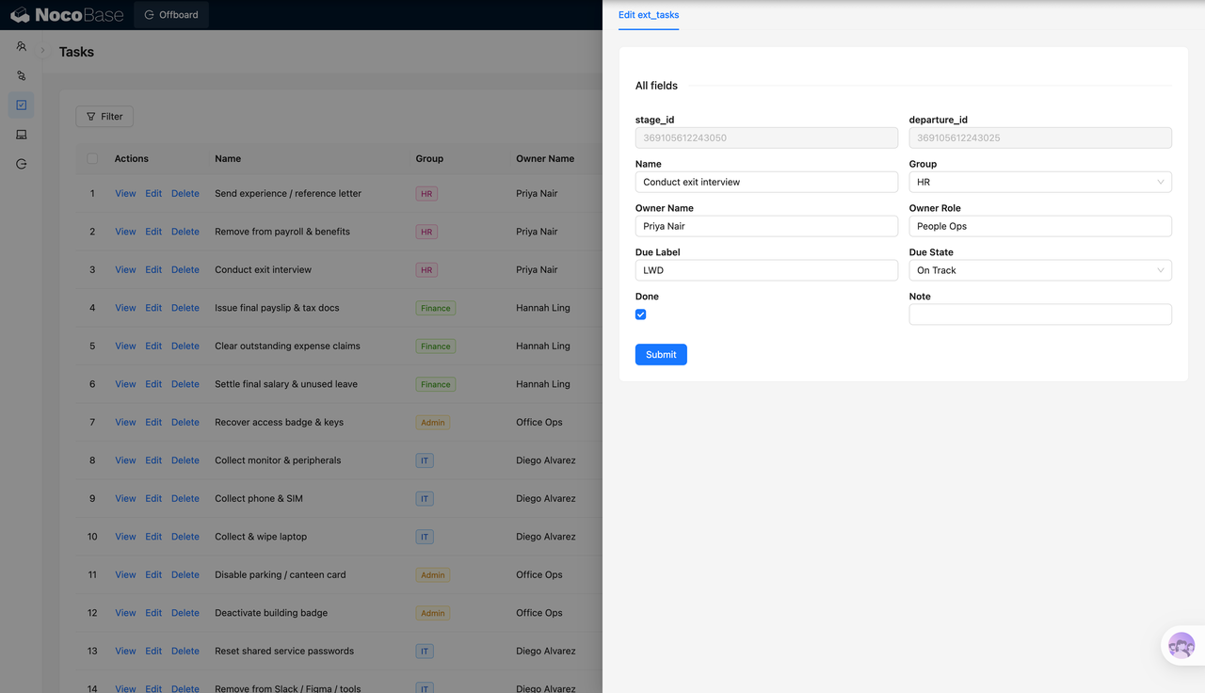1205x693 pixels.
Task: Open the Due State dropdown
Action: pos(1040,270)
